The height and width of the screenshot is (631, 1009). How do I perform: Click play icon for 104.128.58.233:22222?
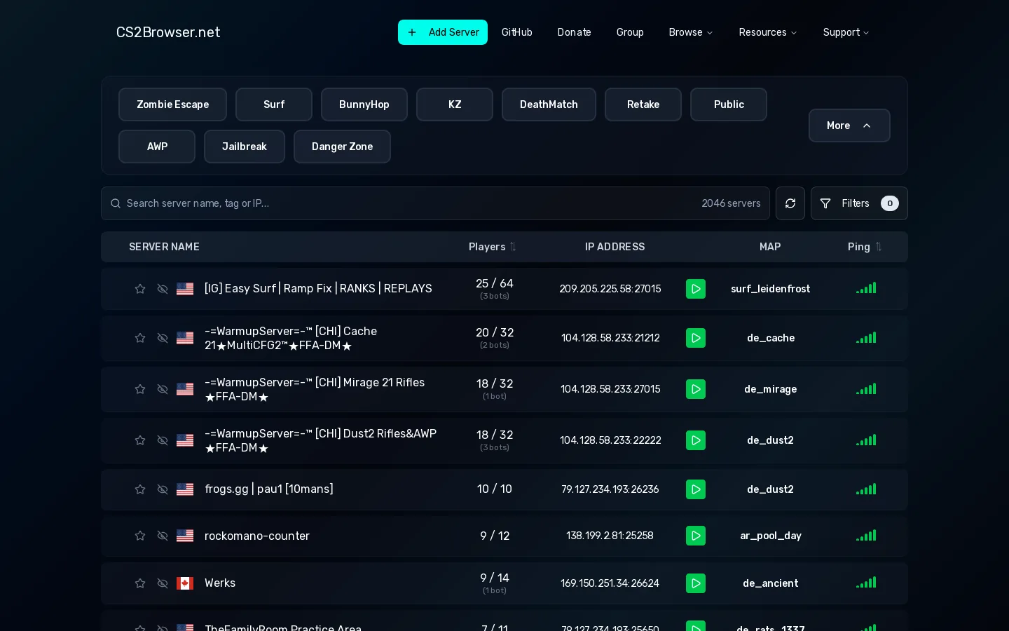[696, 440]
